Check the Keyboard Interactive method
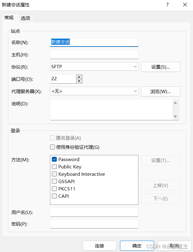Image resolution: width=193 pixels, height=252 pixels. click(x=54, y=174)
